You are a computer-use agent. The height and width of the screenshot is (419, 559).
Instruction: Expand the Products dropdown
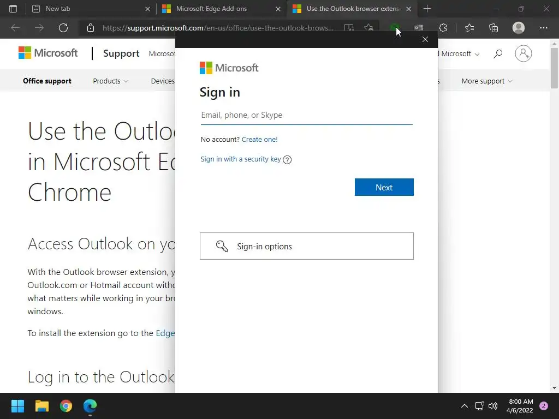coord(110,81)
